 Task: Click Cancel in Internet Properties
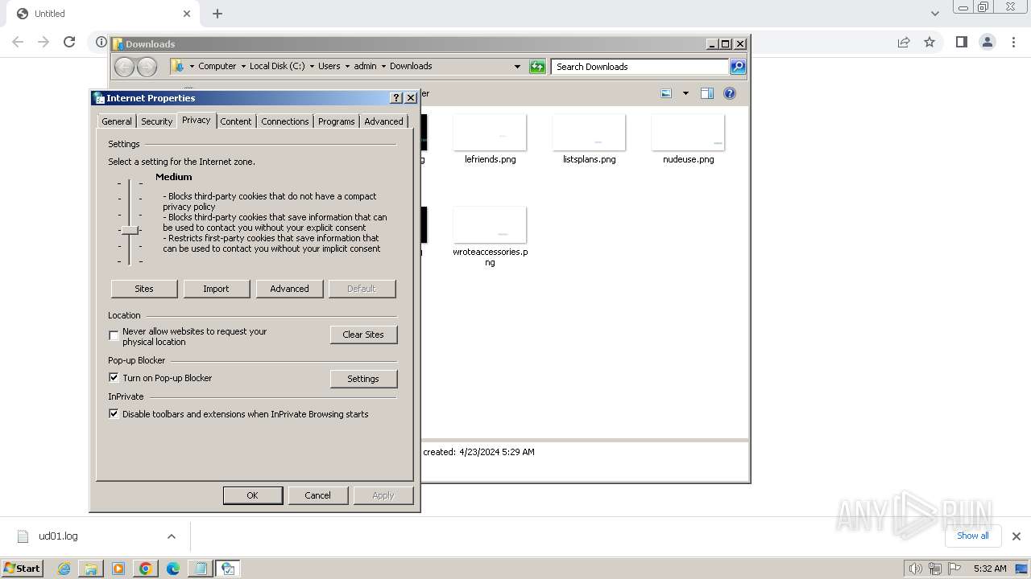(317, 495)
